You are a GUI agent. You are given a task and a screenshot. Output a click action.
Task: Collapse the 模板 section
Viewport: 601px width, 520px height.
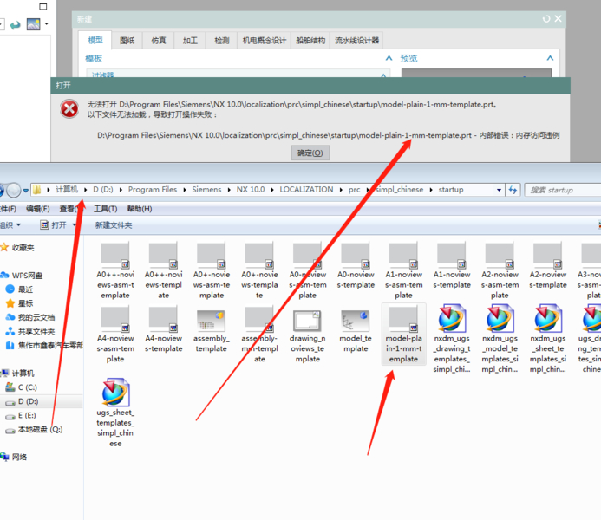click(x=389, y=58)
